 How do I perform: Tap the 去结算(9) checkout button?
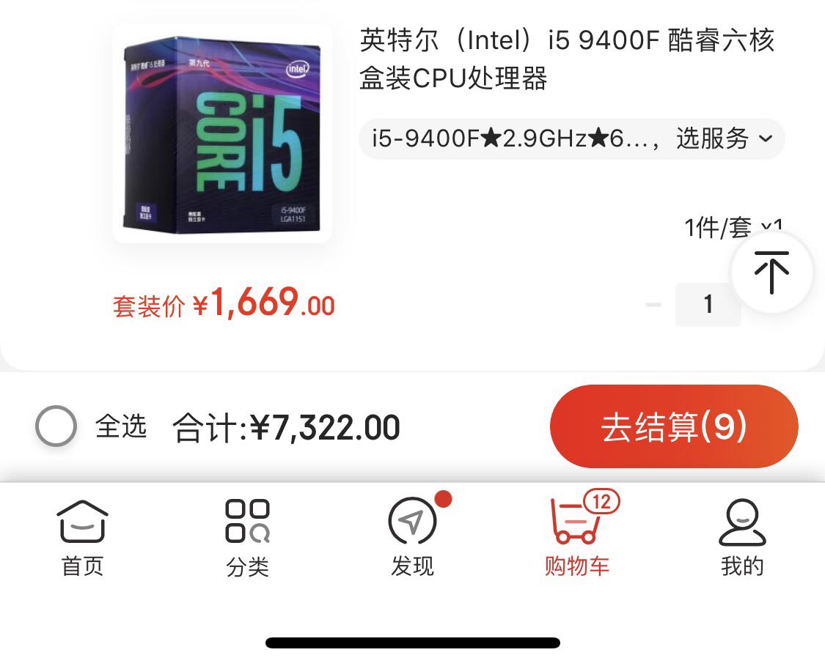click(674, 426)
